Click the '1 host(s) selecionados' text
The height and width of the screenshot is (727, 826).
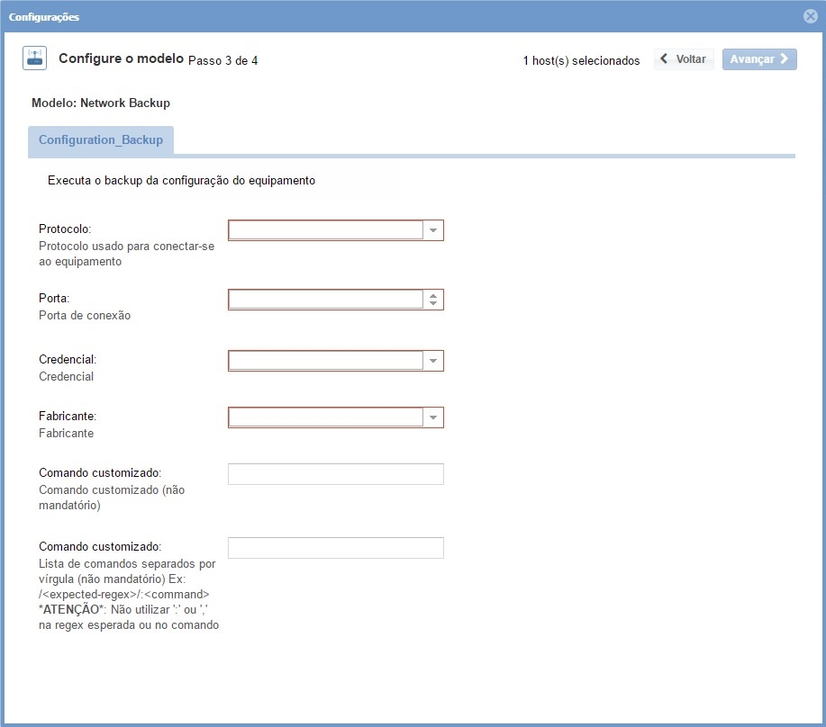(581, 60)
